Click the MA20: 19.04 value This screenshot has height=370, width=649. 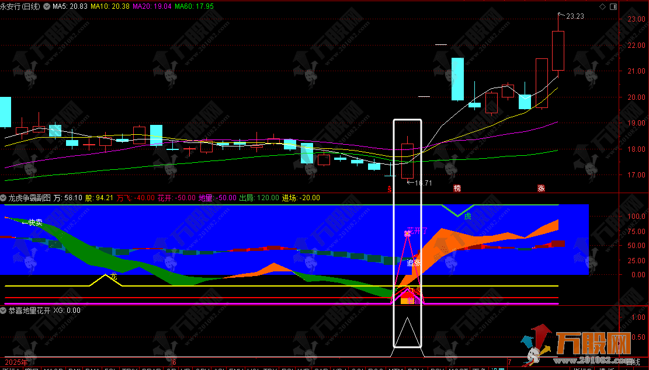[152, 6]
